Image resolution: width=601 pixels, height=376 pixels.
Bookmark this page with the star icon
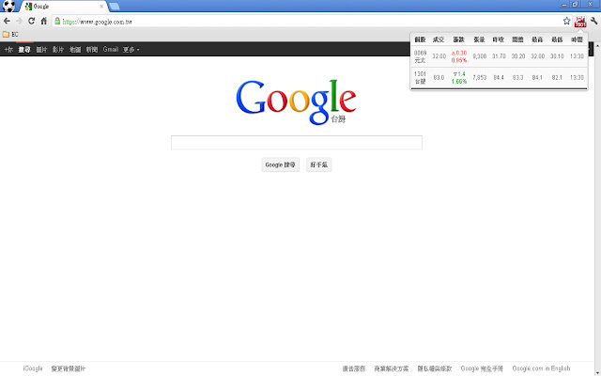click(x=566, y=21)
